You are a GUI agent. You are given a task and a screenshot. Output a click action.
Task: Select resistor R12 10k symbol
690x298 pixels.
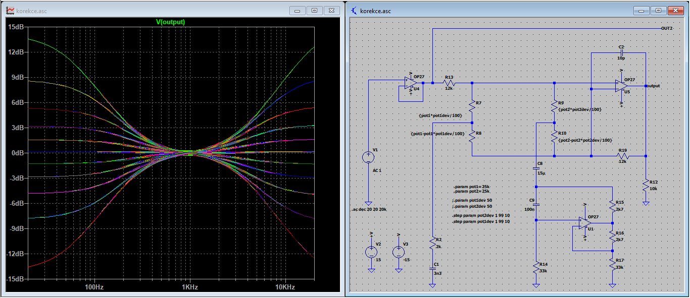coord(646,185)
